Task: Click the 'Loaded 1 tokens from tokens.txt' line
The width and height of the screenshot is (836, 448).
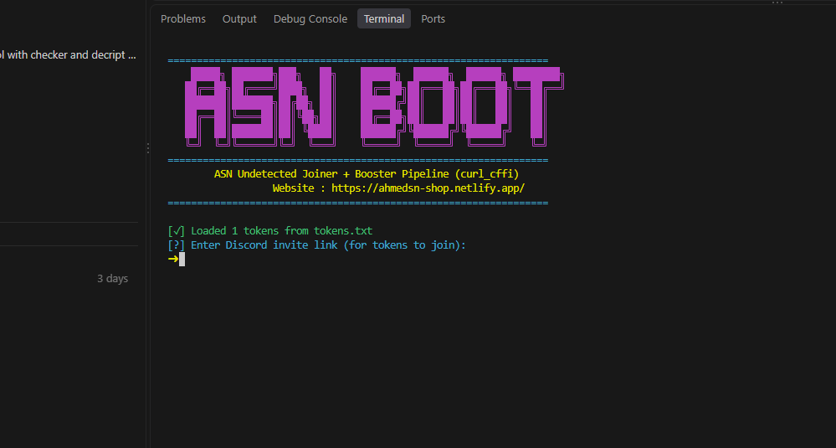Action: [269, 231]
